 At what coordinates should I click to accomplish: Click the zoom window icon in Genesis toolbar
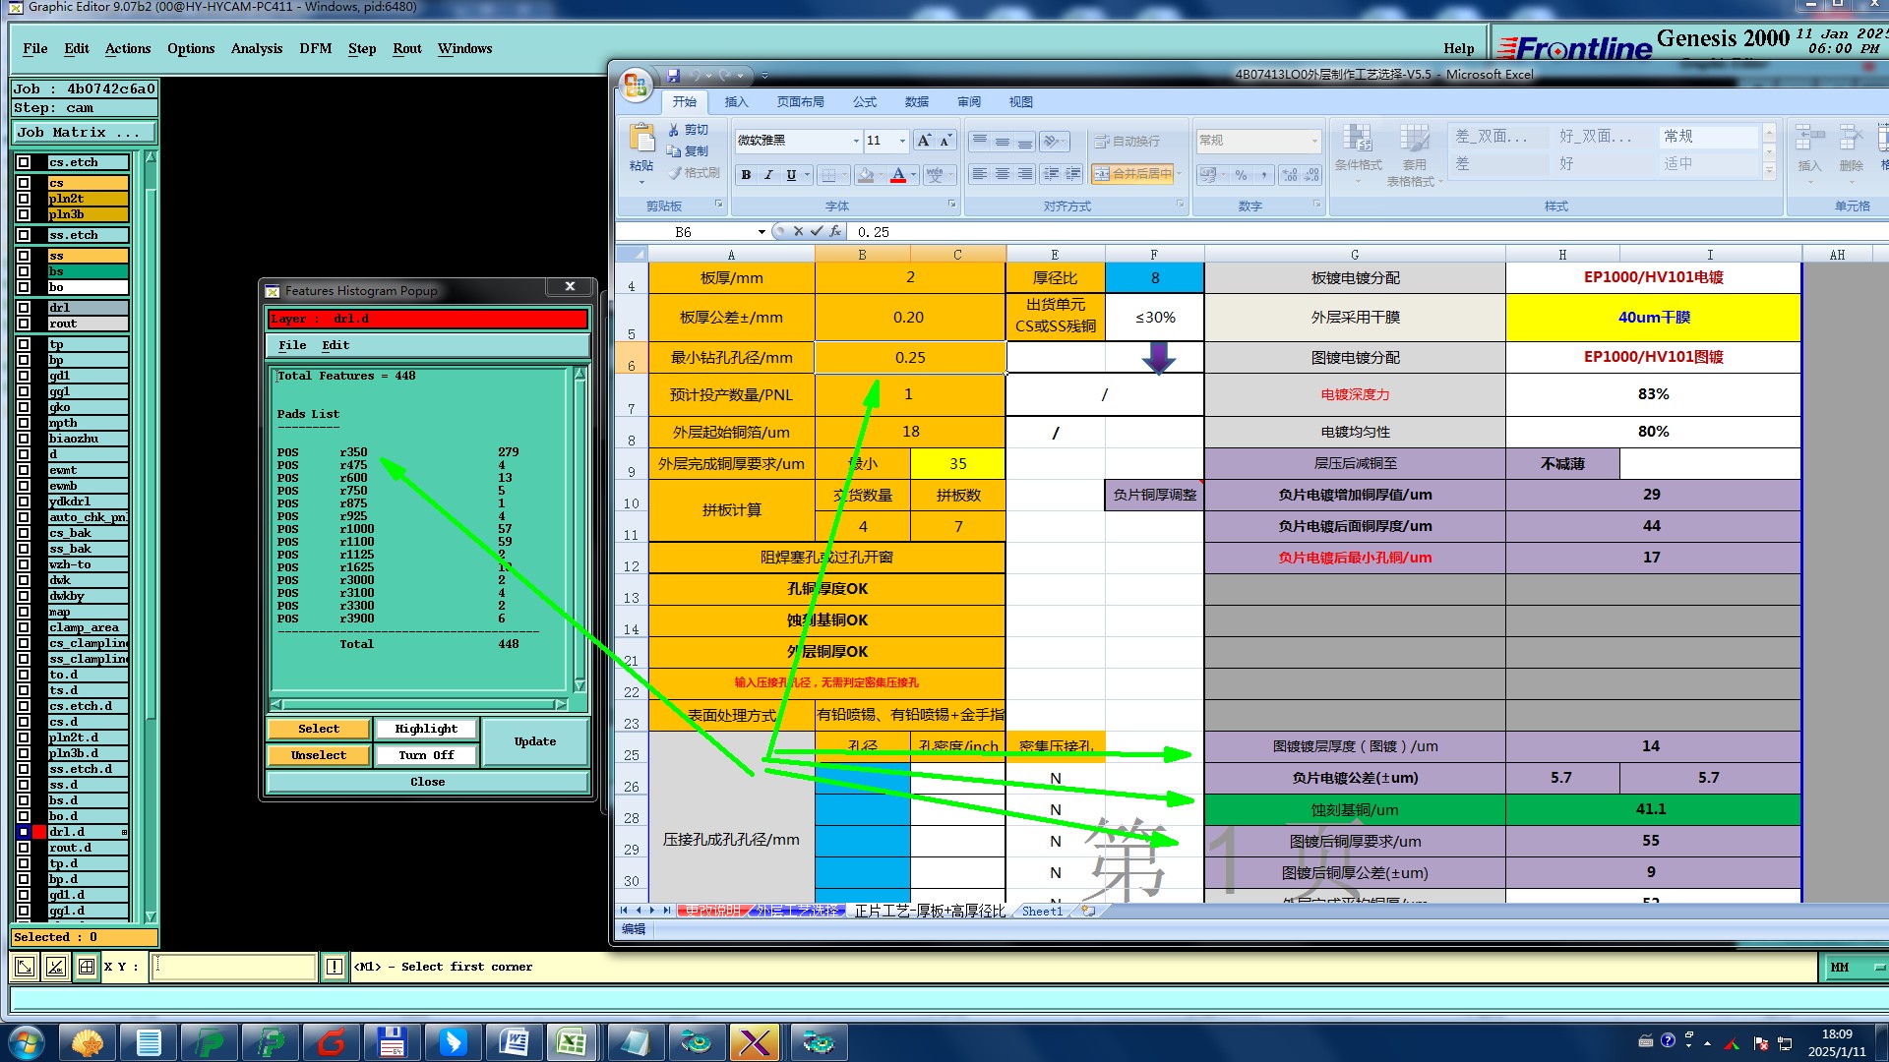[x=25, y=967]
